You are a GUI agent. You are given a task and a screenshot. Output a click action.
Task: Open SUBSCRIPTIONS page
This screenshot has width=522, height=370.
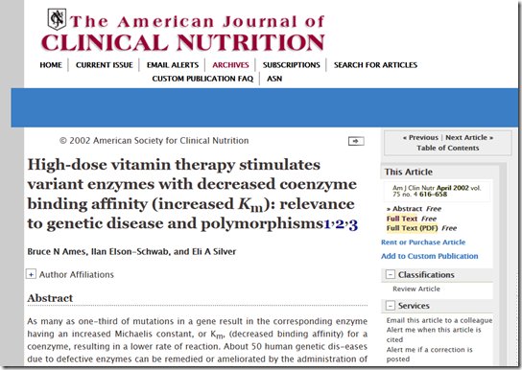292,65
